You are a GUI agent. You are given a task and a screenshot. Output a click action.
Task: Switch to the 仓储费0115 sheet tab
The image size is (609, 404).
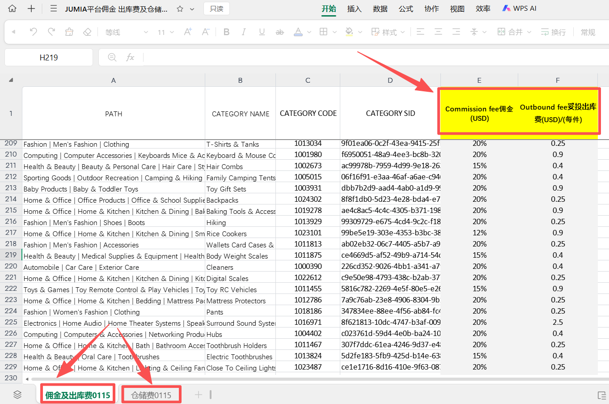click(151, 395)
